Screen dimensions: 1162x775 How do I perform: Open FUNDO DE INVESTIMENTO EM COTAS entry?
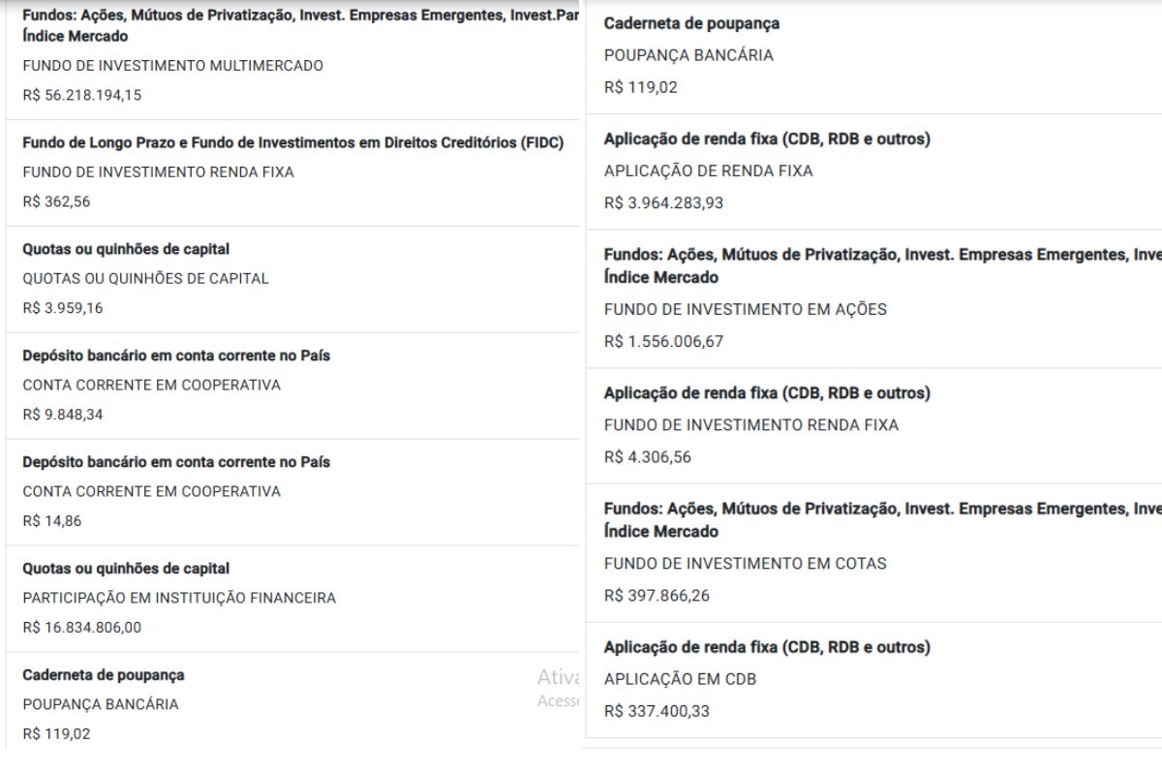point(745,564)
